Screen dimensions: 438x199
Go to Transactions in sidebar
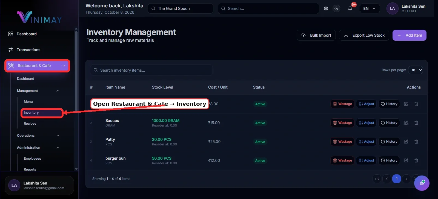28,50
